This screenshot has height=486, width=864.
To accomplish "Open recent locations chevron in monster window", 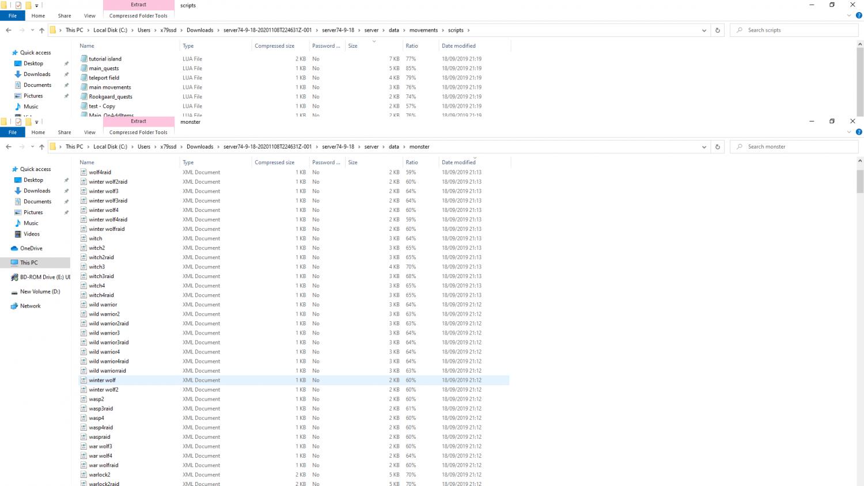I will [x=32, y=147].
